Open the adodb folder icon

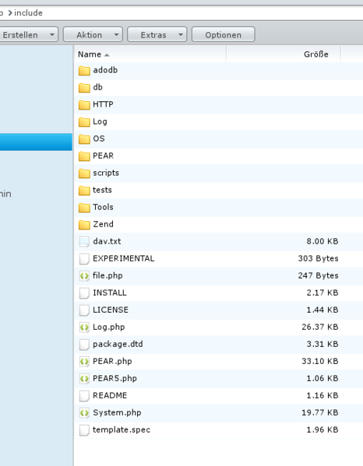(x=84, y=71)
